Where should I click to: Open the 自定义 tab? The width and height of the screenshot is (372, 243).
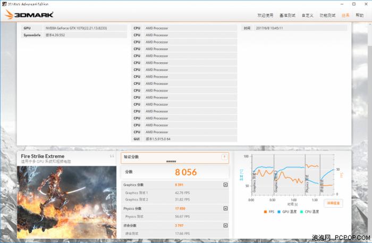coord(308,15)
